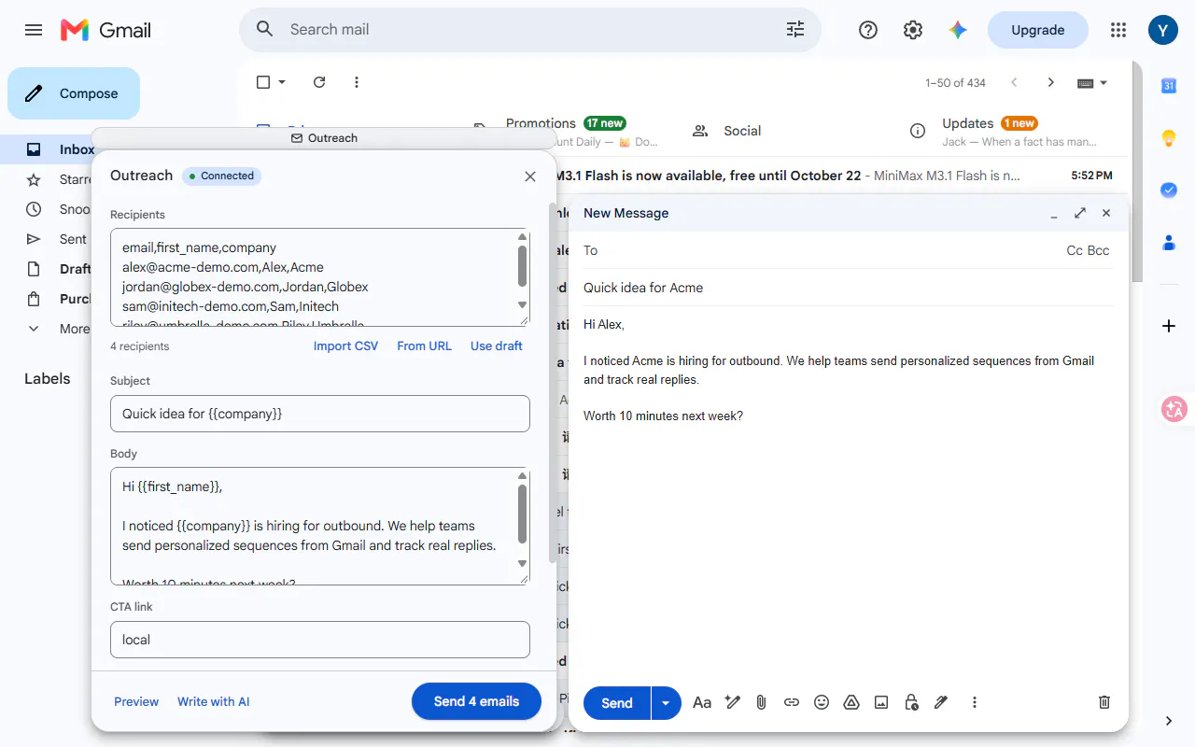Open more send options arrow

666,703
